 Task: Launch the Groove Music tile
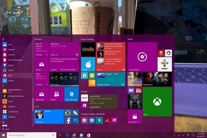pos(142,57)
